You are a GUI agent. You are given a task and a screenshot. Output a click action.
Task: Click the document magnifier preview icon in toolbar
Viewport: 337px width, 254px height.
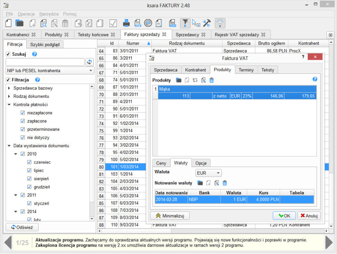pyautogui.click(x=43, y=23)
